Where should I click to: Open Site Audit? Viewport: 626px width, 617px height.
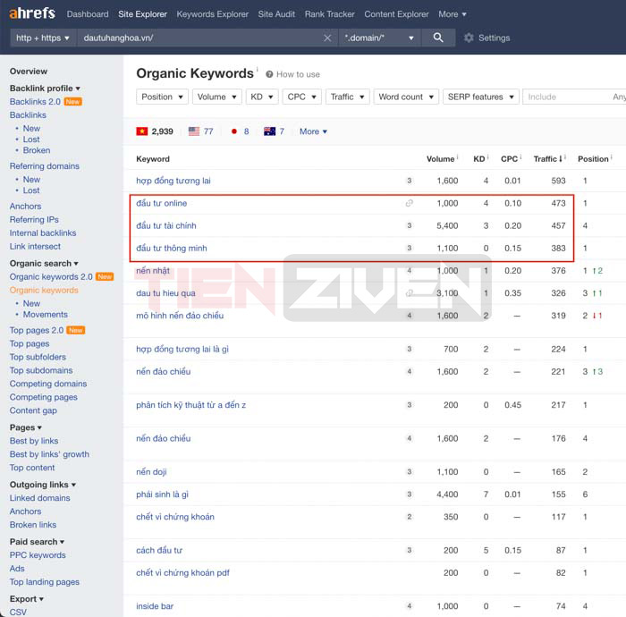pos(276,14)
